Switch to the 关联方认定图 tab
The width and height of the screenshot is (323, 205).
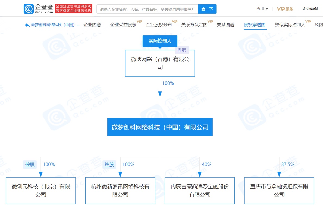point(194,25)
